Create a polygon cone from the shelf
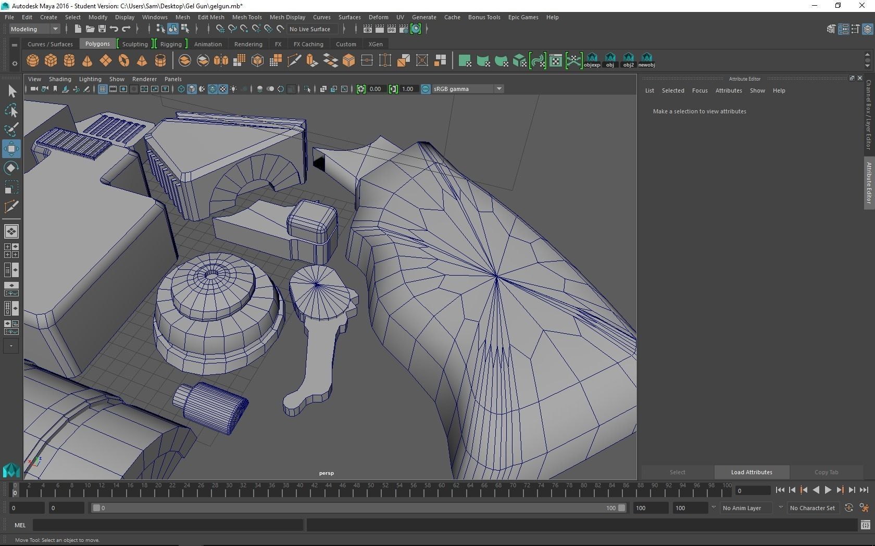Screen dimensions: 875x546 pyautogui.click(x=87, y=61)
